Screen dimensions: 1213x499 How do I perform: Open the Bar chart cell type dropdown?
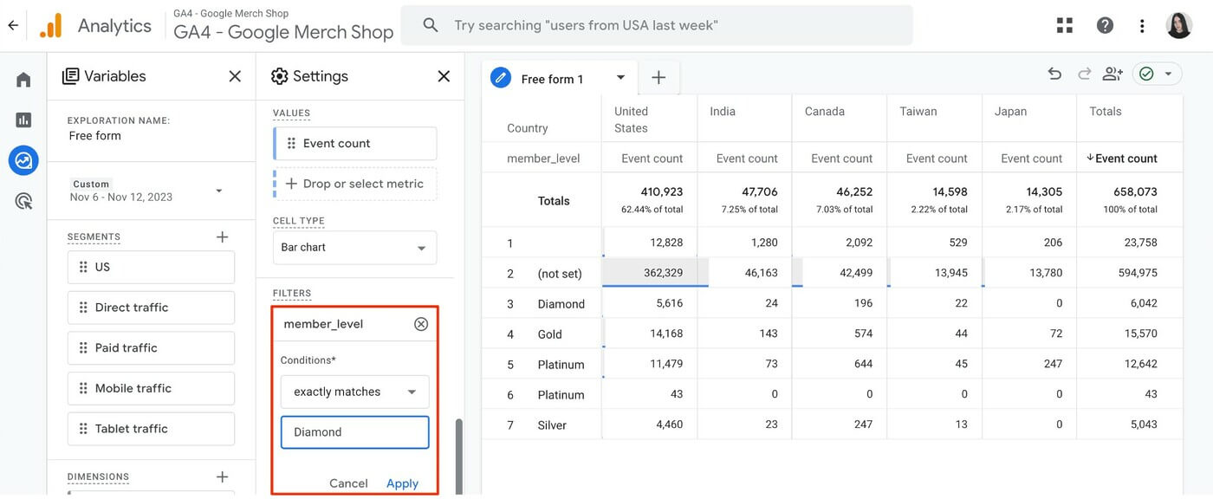click(x=354, y=247)
